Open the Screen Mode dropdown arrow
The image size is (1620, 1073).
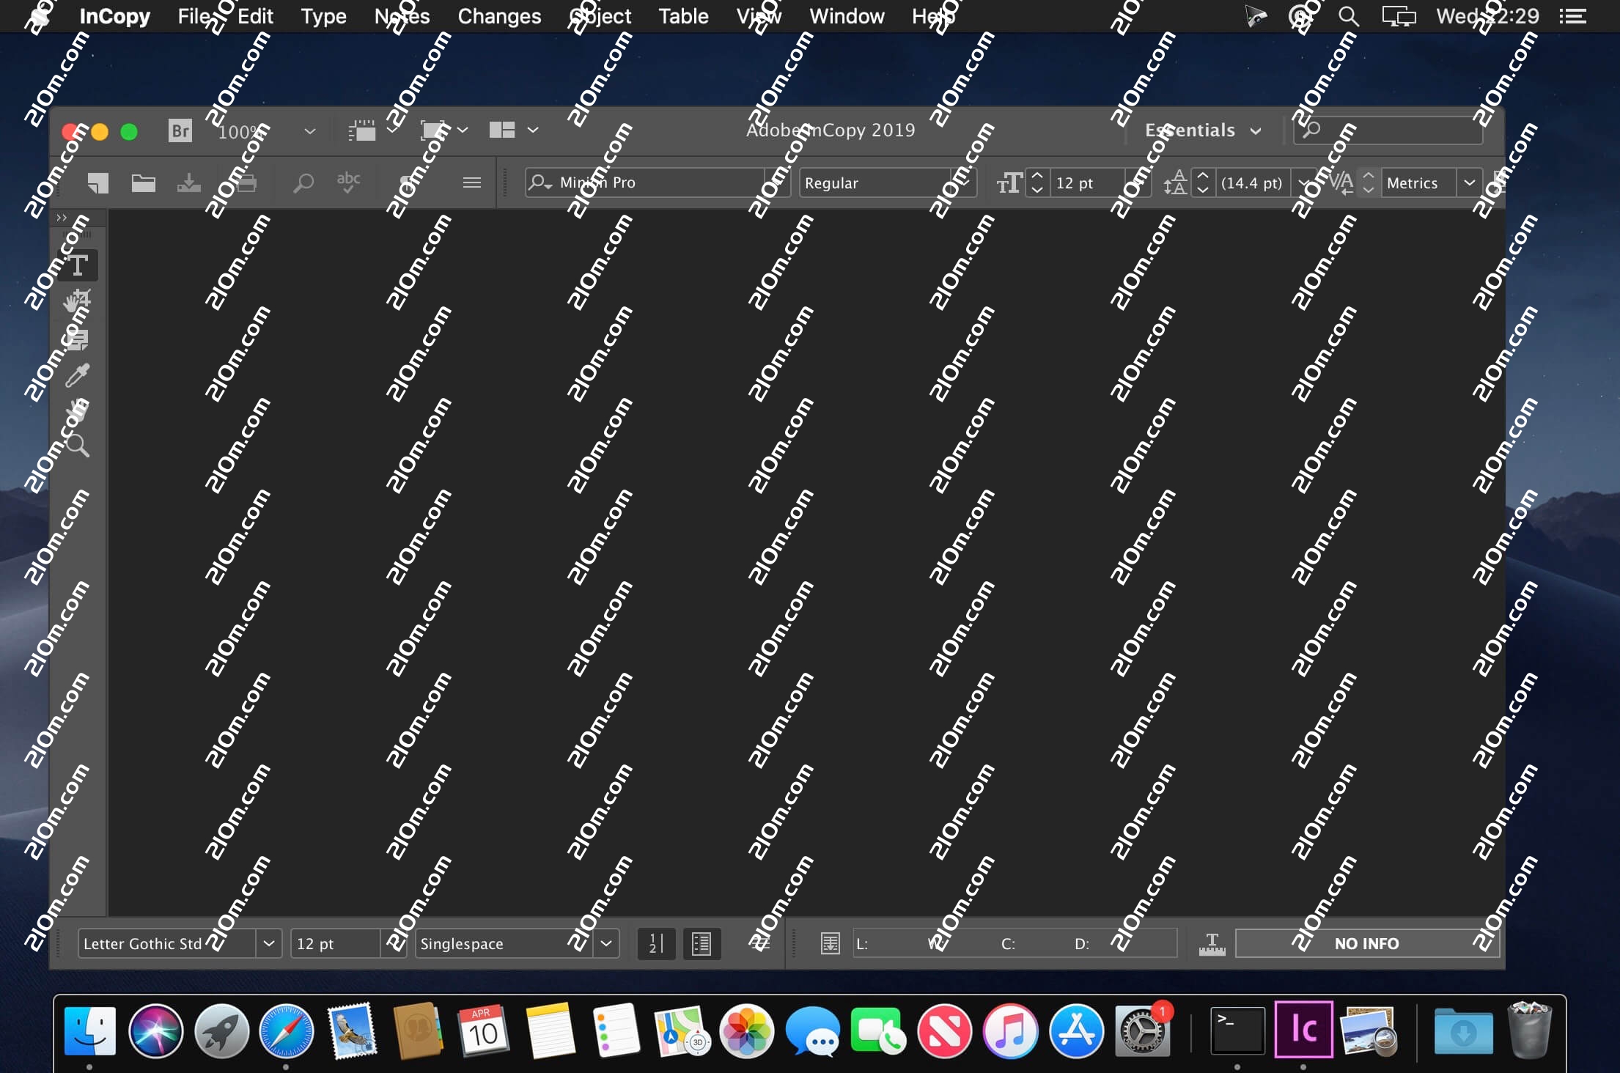463,130
